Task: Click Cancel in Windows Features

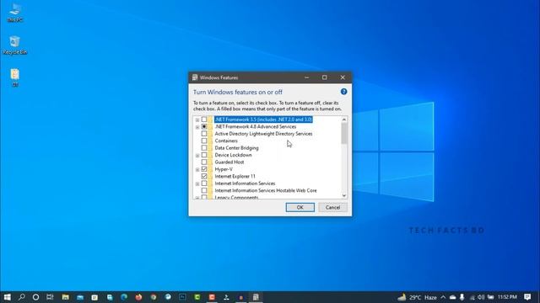Action: 332,207
